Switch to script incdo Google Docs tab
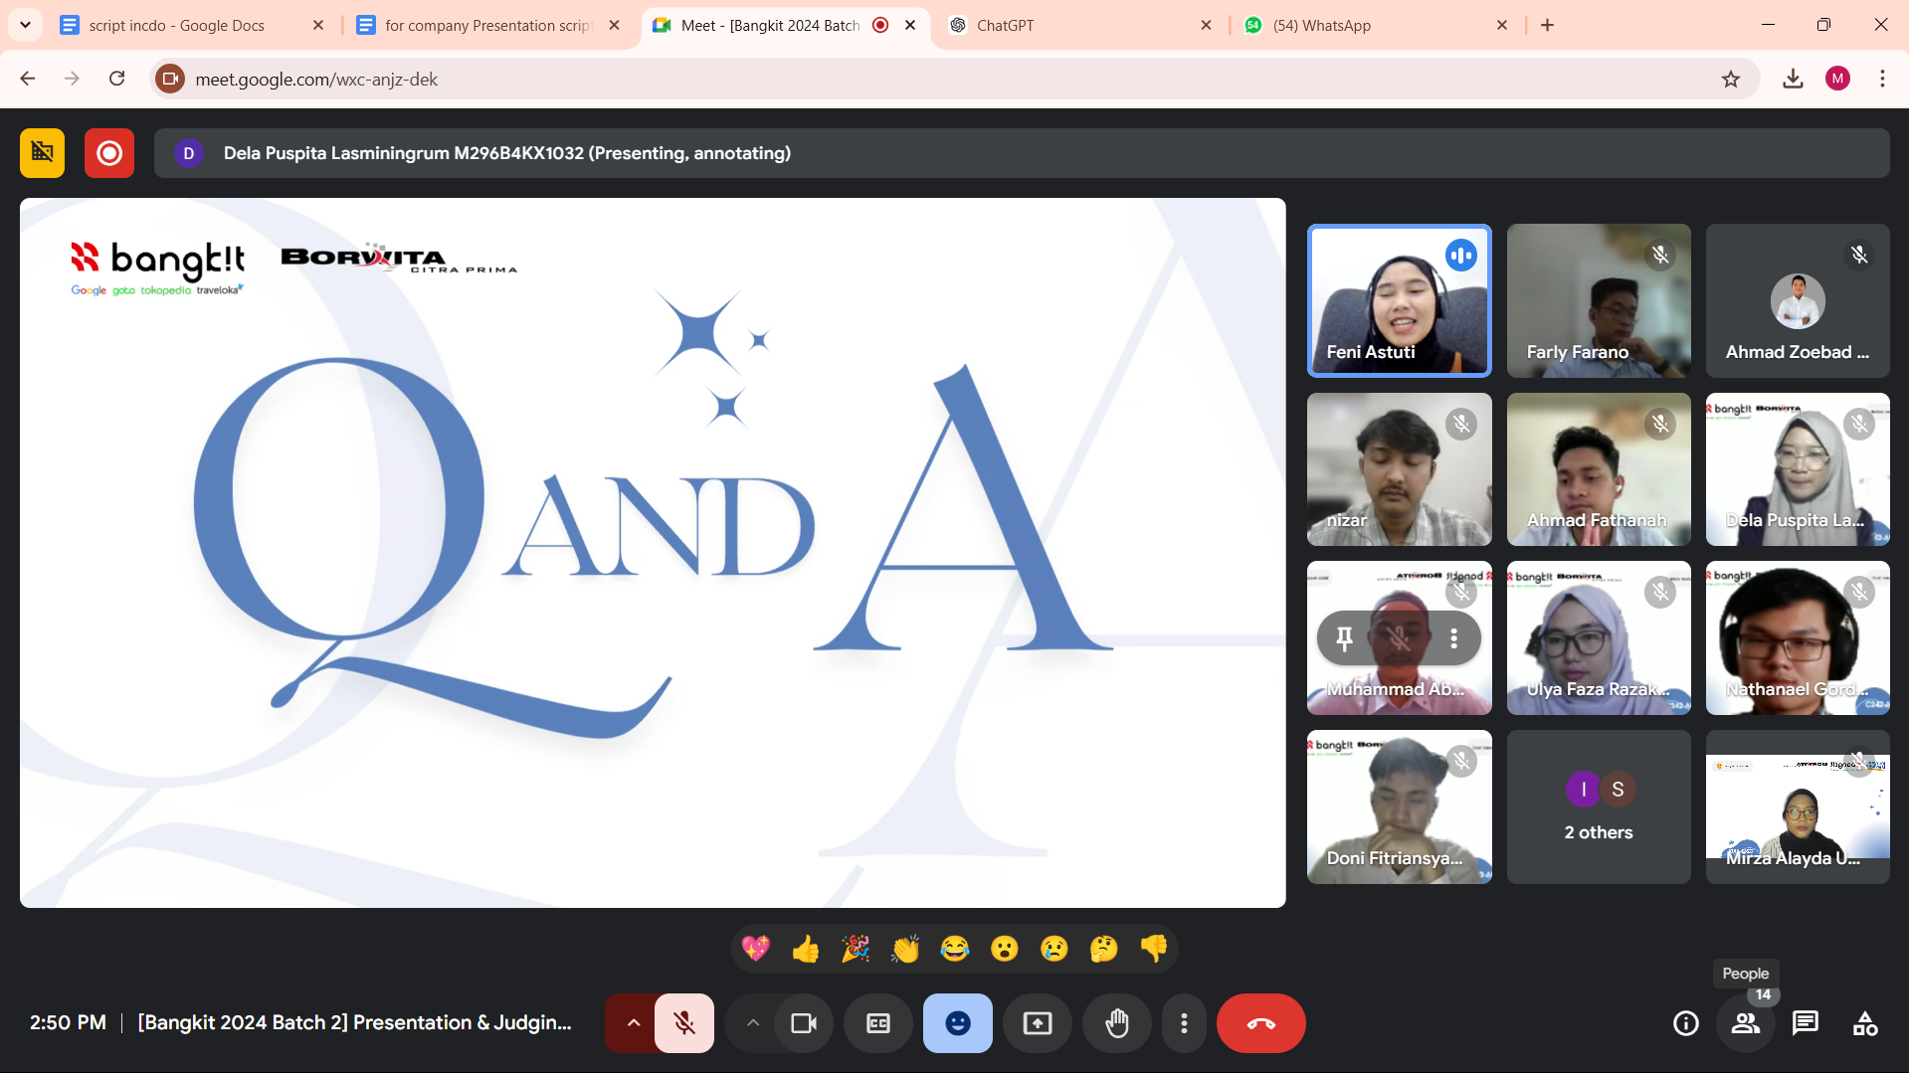Screen dimensions: 1909x1073 [x=192, y=25]
